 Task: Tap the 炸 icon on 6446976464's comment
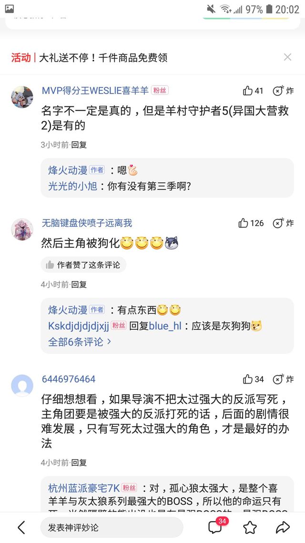coord(283,379)
